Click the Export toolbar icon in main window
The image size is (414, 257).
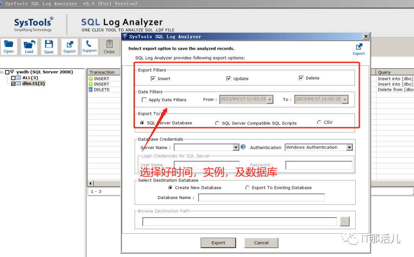[x=69, y=47]
